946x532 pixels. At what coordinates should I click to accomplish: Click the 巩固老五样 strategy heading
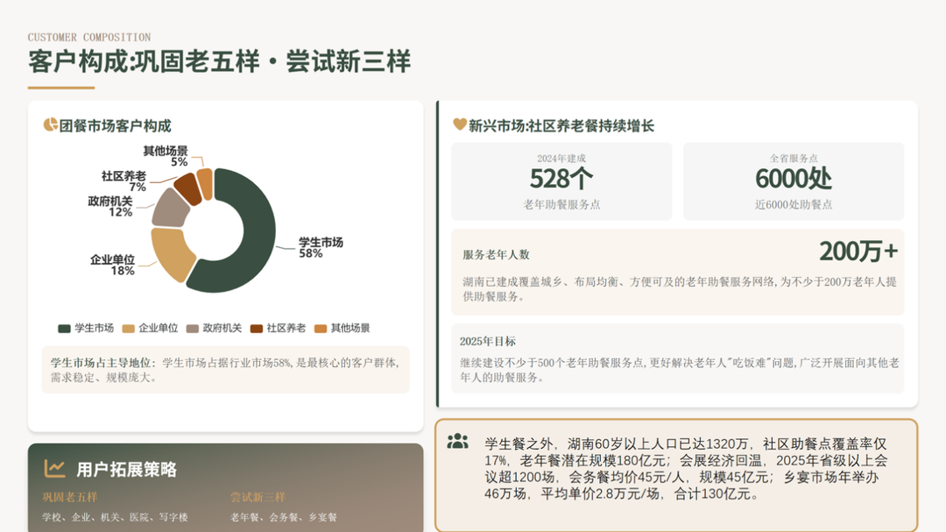69,497
